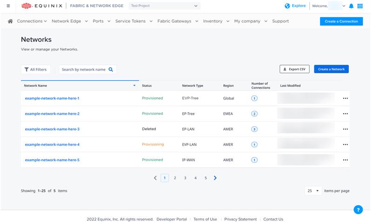
Task: Open actions menu for example-network-name-here-1
Action: 345,98
